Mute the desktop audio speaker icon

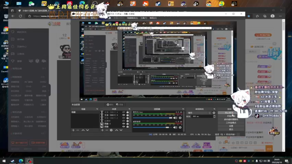pos(175,127)
